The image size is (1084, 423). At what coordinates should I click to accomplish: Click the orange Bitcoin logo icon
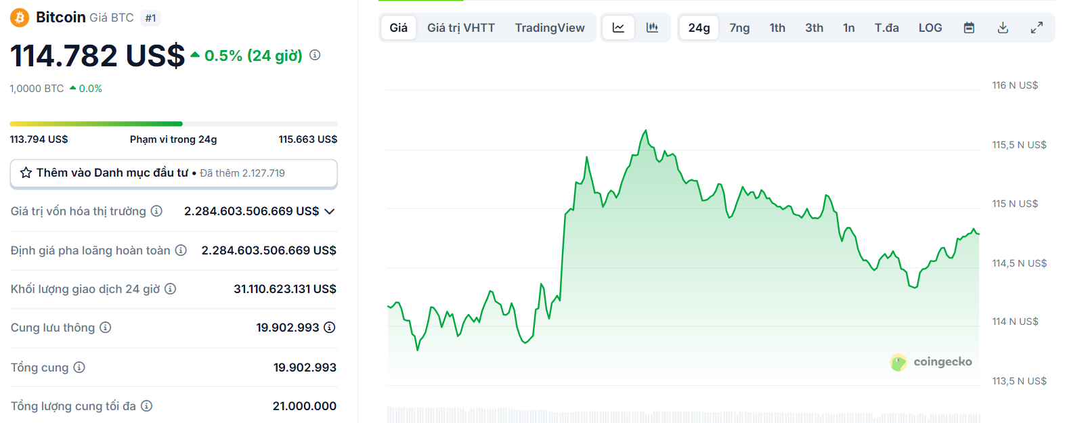[19, 18]
